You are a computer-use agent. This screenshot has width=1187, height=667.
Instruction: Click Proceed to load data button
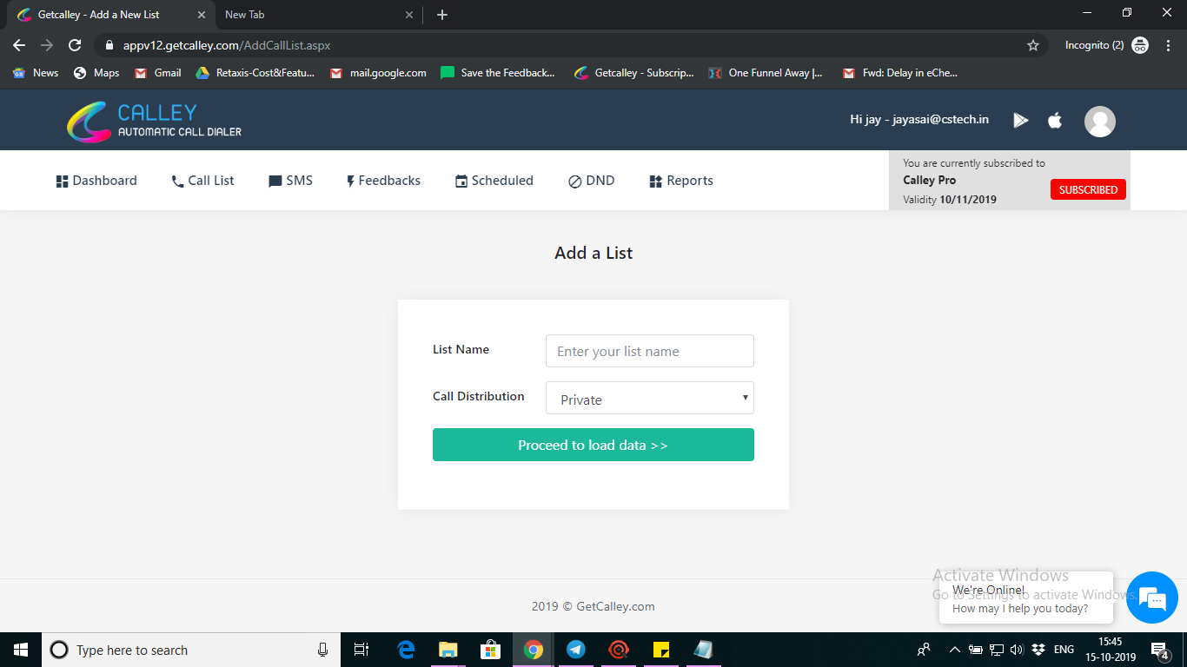(x=593, y=445)
